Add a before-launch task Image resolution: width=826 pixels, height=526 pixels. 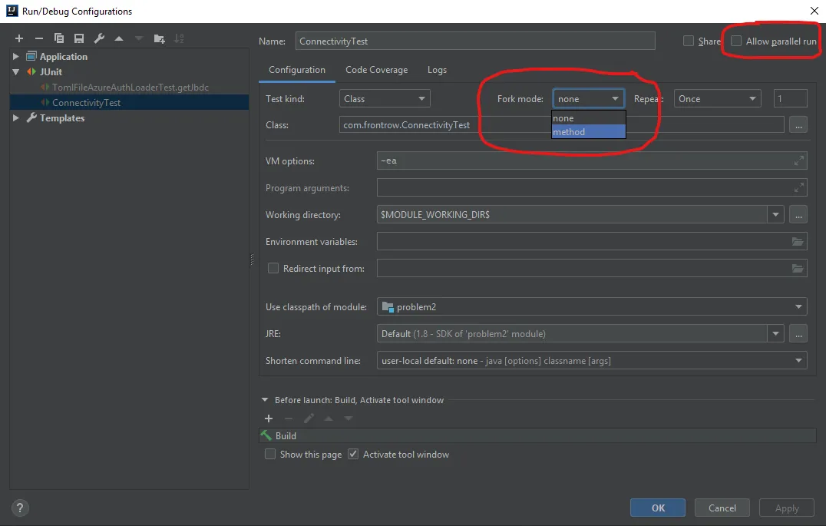tap(269, 418)
